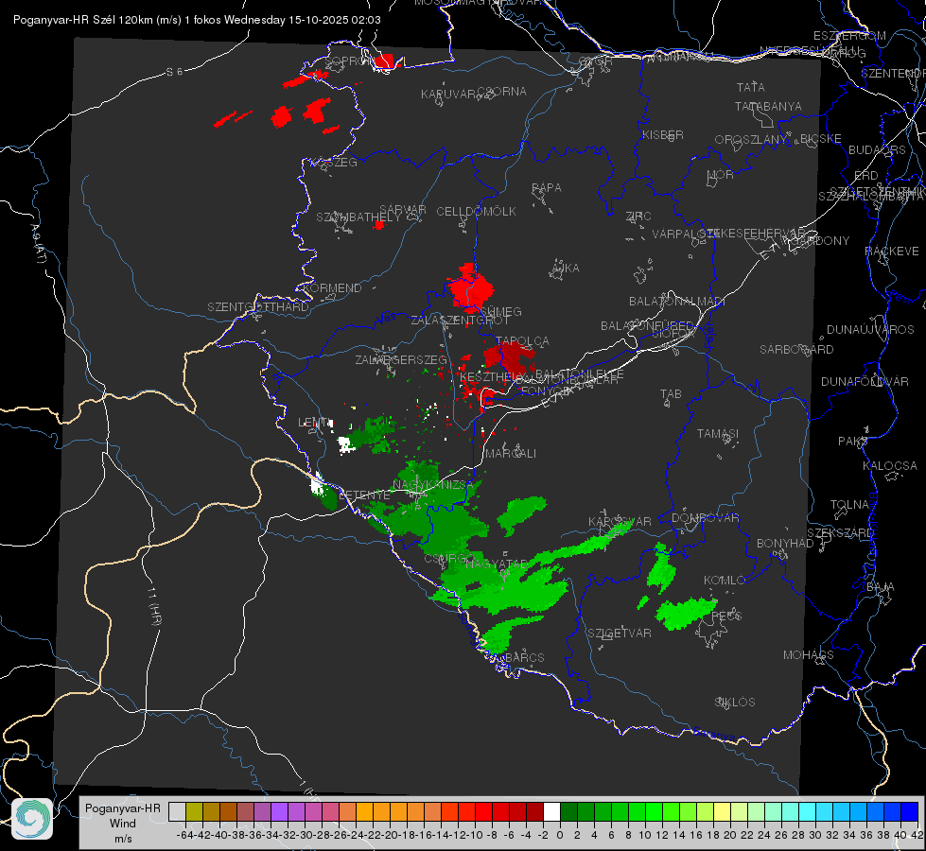Click the grey first swatch of the legend
Image resolution: width=926 pixels, height=851 pixels.
[x=177, y=811]
